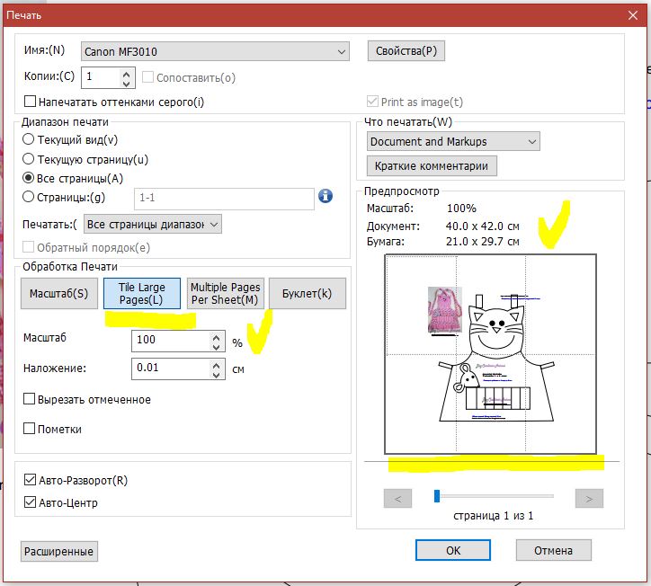Switch to Масштаб(S) print handling mode
The height and width of the screenshot is (586, 651).
(x=59, y=293)
